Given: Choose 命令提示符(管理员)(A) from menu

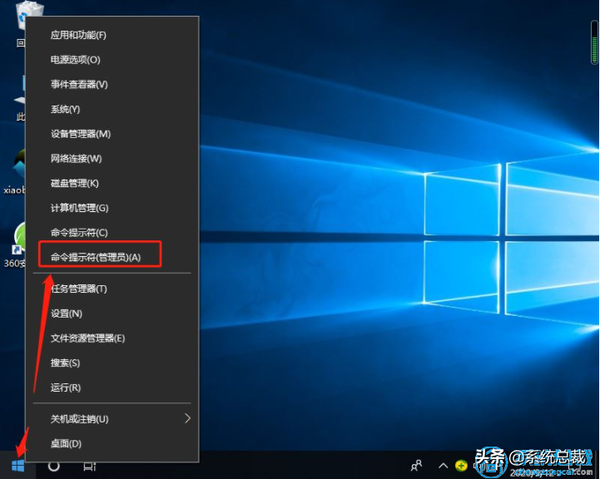Looking at the screenshot, I should (96, 257).
